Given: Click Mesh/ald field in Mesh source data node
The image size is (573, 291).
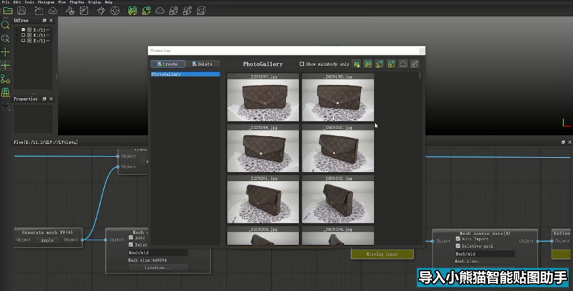Looking at the screenshot, I should [485, 254].
